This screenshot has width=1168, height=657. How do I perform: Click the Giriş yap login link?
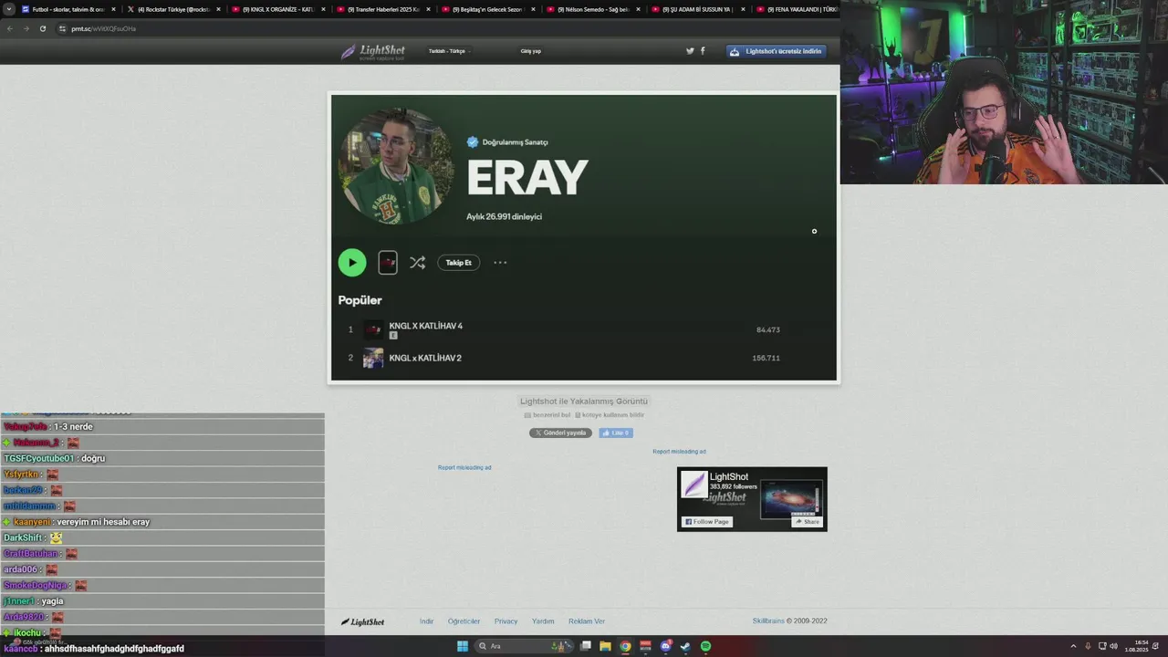click(531, 51)
